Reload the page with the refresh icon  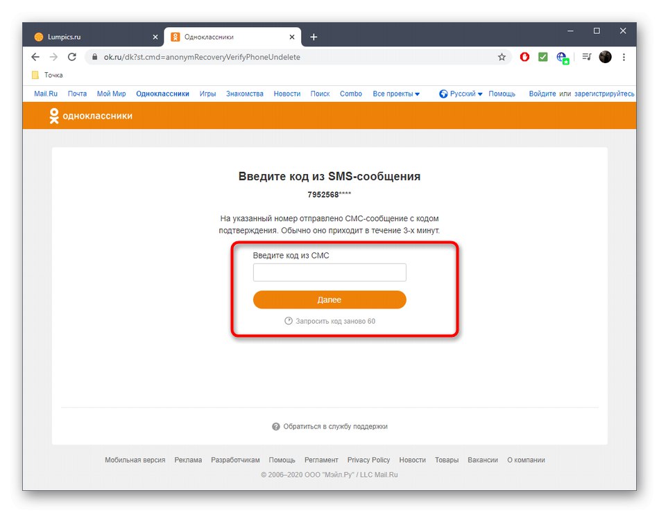[72, 57]
